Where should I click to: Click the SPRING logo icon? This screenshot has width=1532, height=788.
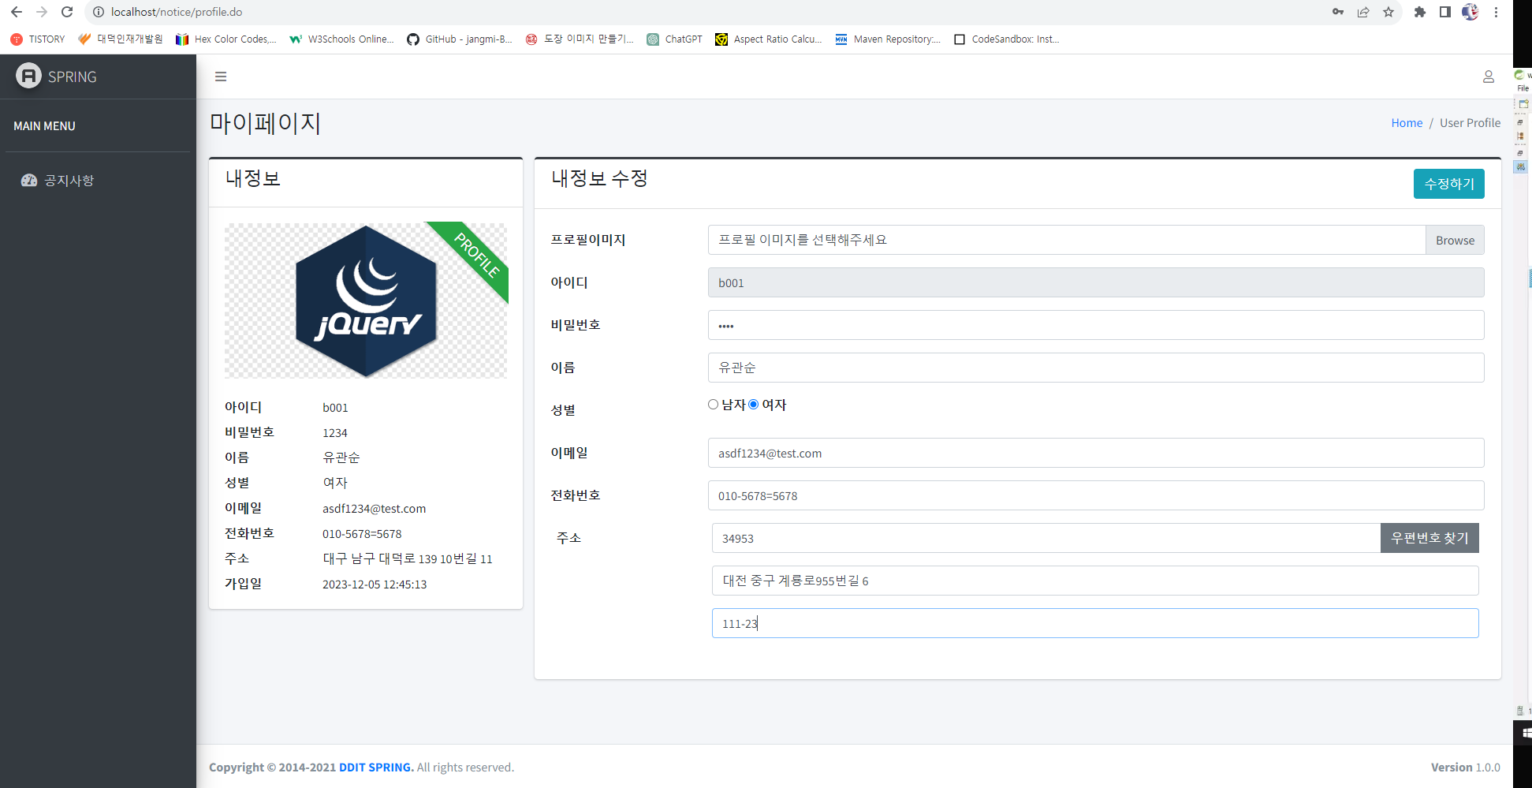pos(29,76)
